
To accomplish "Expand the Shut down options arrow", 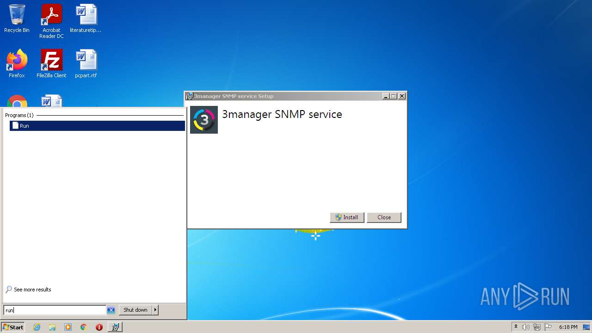I will point(155,310).
